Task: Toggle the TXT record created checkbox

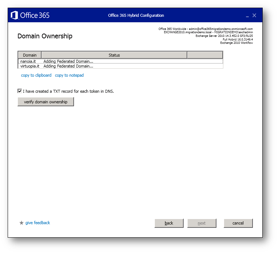Action: tap(20, 91)
